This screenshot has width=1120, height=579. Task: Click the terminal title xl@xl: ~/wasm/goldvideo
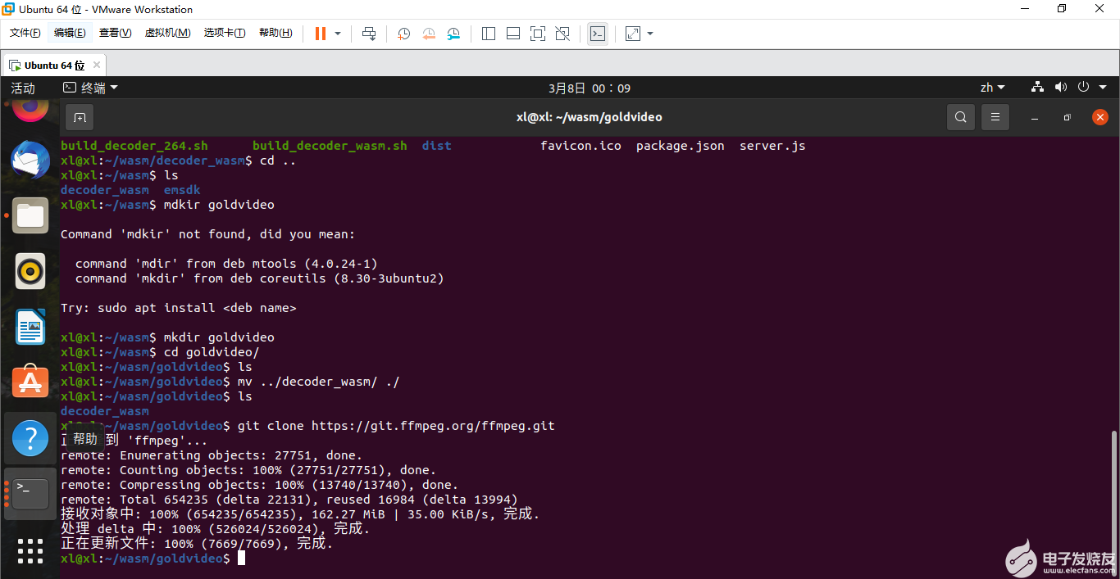coord(590,117)
